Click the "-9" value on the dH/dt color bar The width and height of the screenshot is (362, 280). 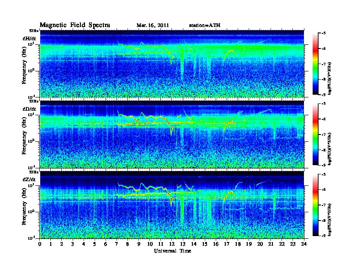324,95
